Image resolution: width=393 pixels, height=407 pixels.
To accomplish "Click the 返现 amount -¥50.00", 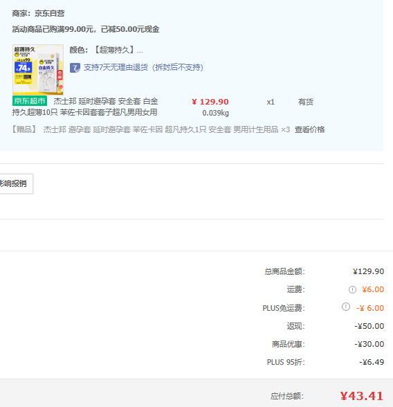I will [369, 326].
